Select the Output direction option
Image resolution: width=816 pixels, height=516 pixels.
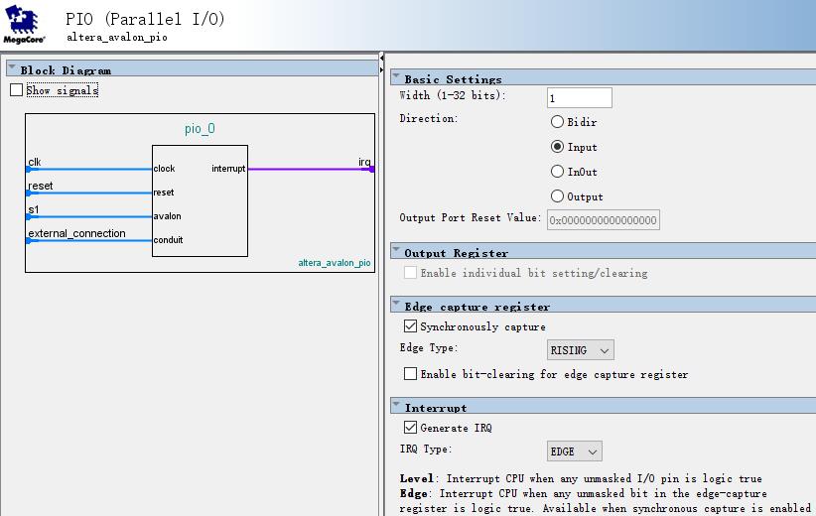(x=557, y=196)
